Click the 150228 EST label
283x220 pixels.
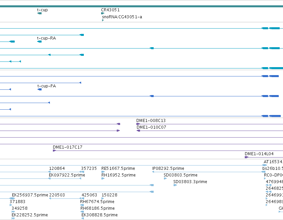coord(109,195)
